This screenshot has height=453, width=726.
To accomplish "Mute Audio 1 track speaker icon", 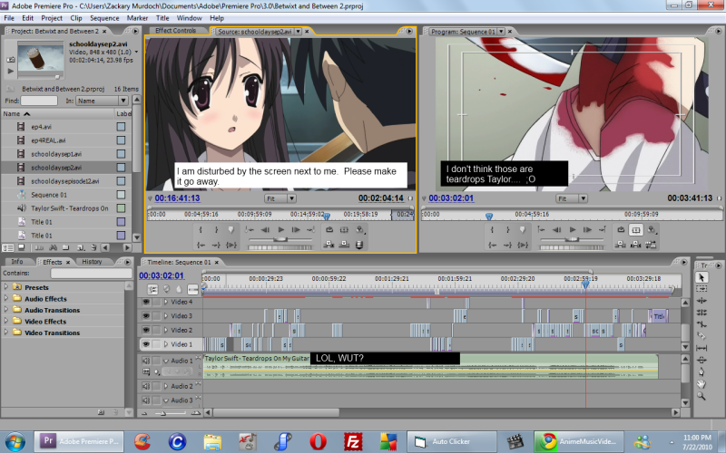I will point(146,361).
